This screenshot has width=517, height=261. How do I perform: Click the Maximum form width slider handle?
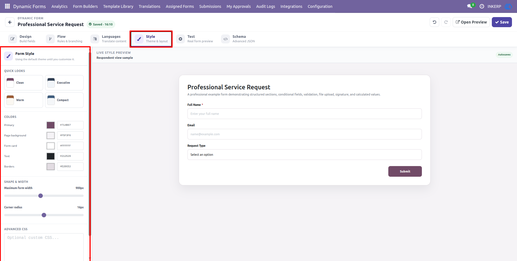click(41, 196)
